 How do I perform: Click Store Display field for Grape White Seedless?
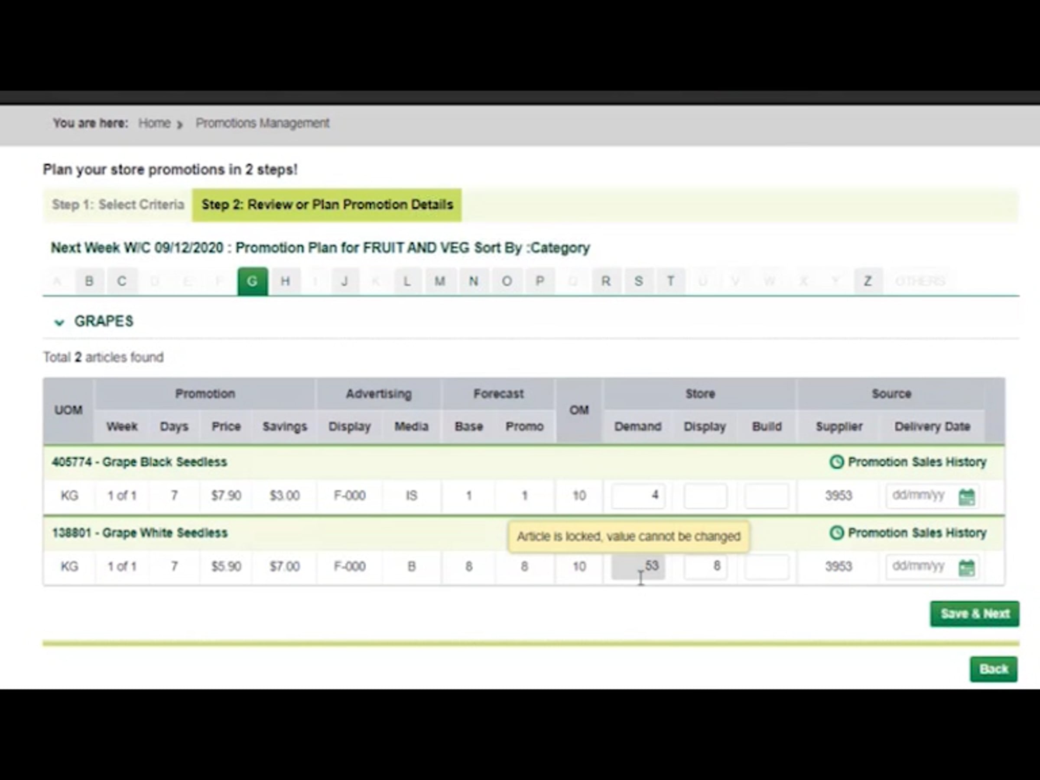pos(705,566)
